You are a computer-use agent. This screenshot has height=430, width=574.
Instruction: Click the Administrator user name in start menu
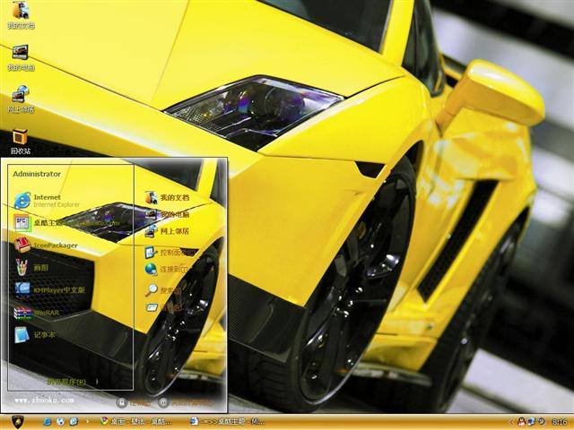[37, 174]
